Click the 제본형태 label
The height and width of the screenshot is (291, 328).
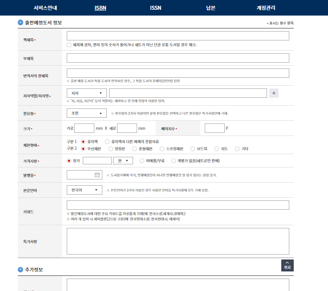coord(30,145)
